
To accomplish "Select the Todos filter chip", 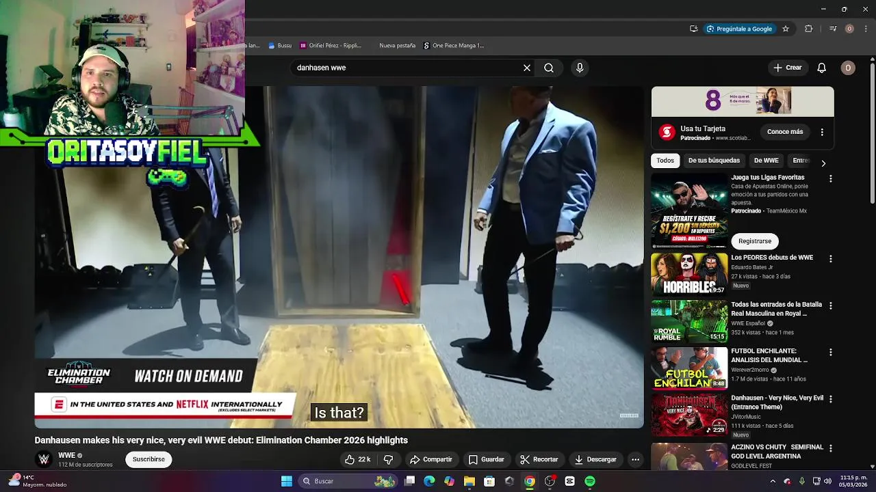I will click(x=665, y=161).
